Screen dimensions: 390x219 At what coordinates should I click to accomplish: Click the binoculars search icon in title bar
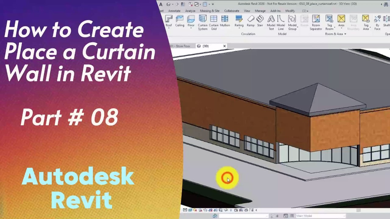click(x=386, y=4)
